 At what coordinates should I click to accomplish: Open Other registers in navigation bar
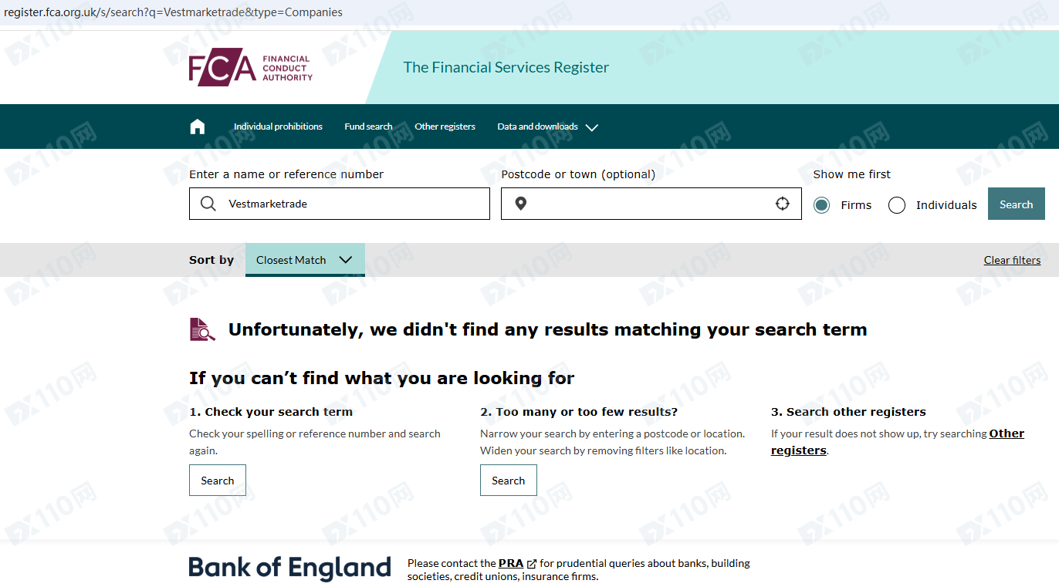[445, 127]
